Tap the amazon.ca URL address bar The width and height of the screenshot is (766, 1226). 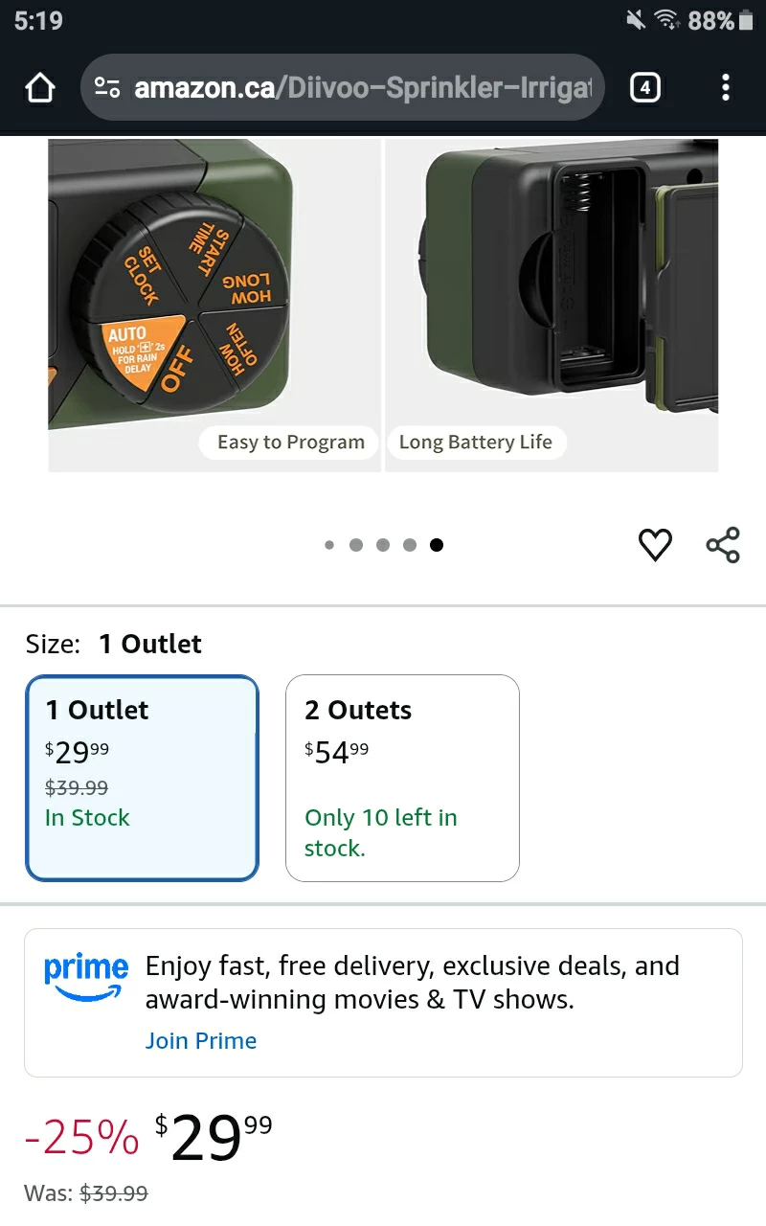tap(343, 88)
